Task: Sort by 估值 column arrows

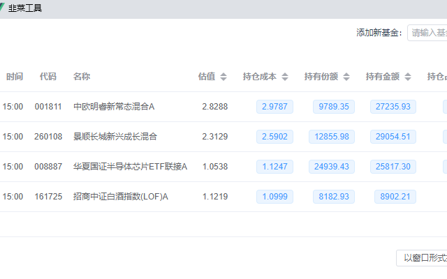Action: (x=223, y=77)
